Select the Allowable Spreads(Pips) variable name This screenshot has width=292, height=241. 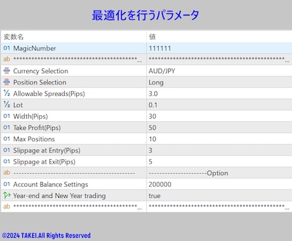49,94
